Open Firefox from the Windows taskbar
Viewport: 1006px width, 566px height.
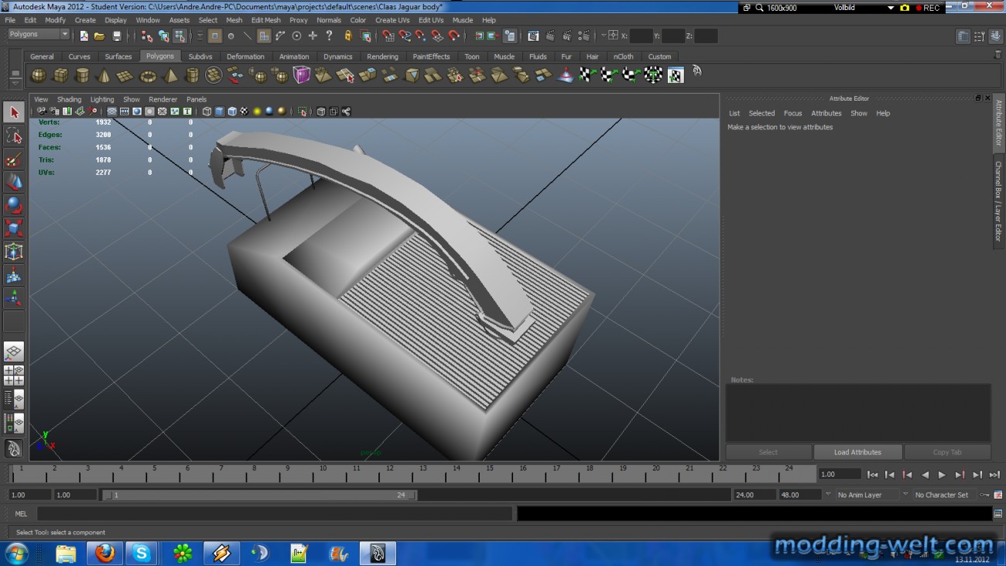[104, 553]
